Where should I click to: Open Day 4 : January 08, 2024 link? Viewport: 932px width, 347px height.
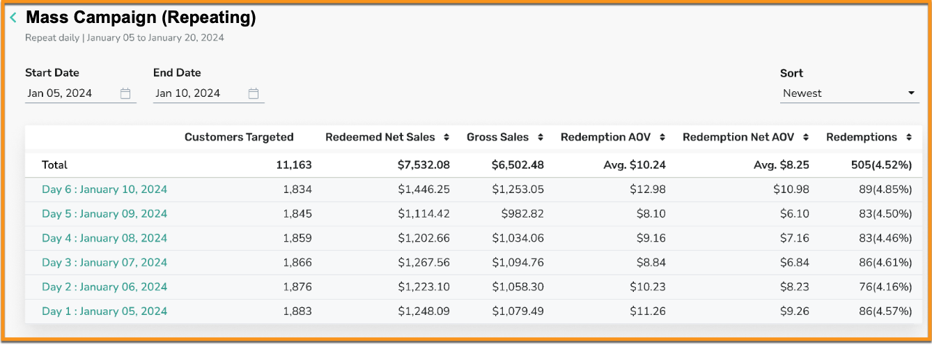pos(104,238)
